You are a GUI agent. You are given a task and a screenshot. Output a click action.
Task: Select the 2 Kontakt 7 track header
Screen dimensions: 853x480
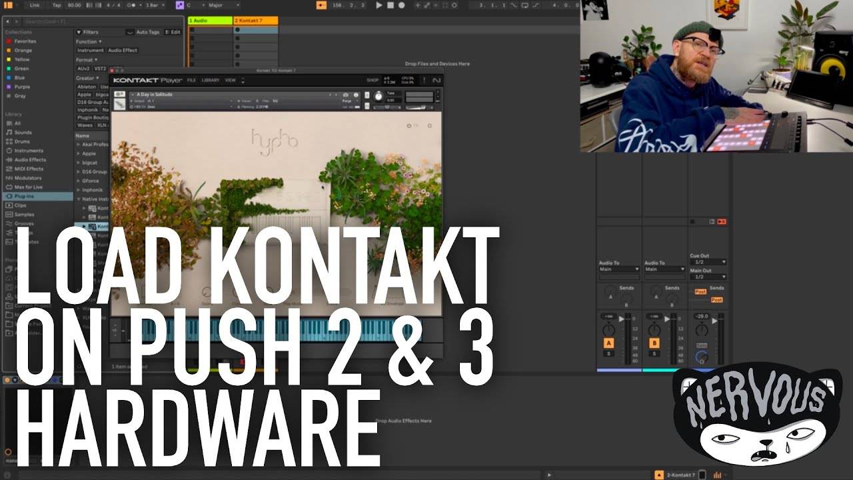pos(256,21)
